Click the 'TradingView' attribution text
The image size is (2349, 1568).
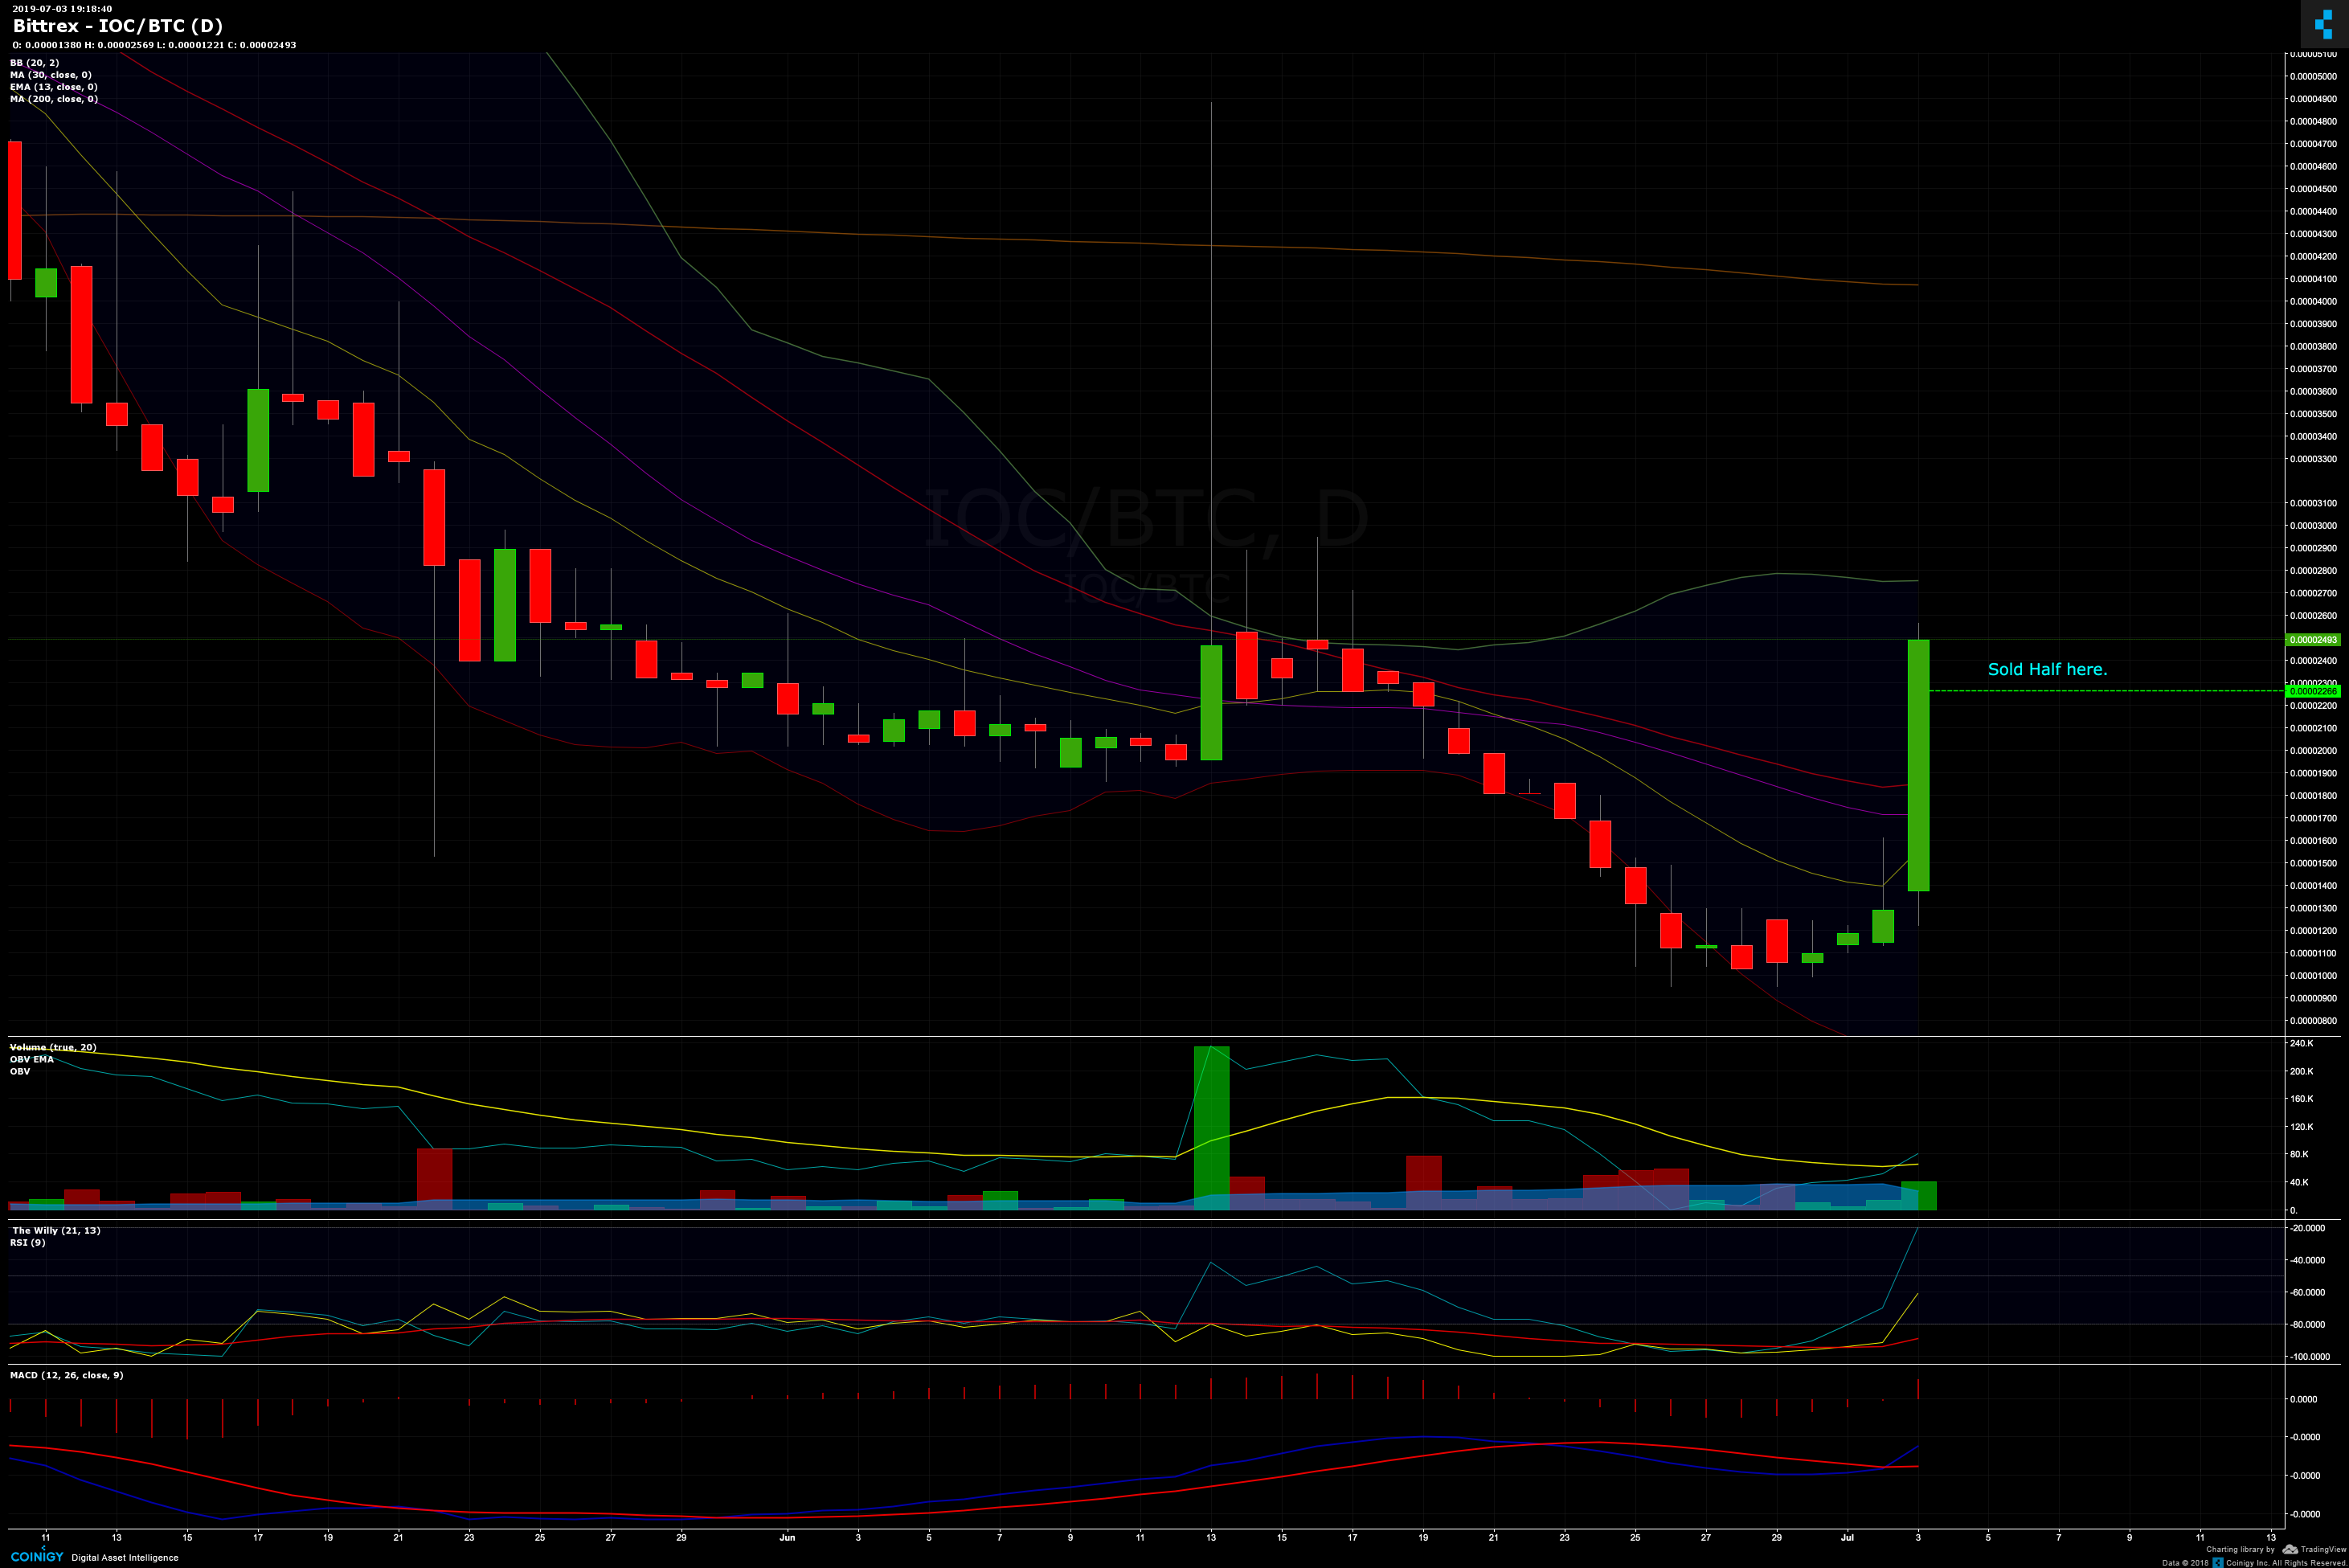(2324, 1549)
